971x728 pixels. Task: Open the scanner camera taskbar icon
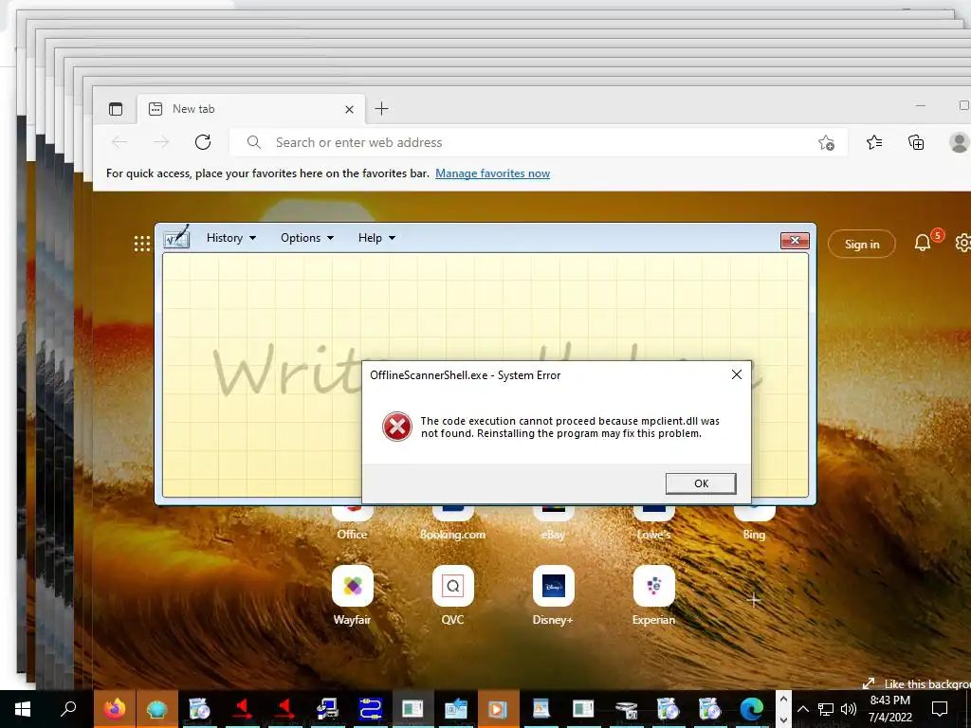click(626, 709)
